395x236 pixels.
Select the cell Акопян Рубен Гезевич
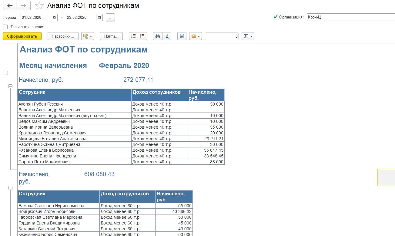[x=75, y=104]
